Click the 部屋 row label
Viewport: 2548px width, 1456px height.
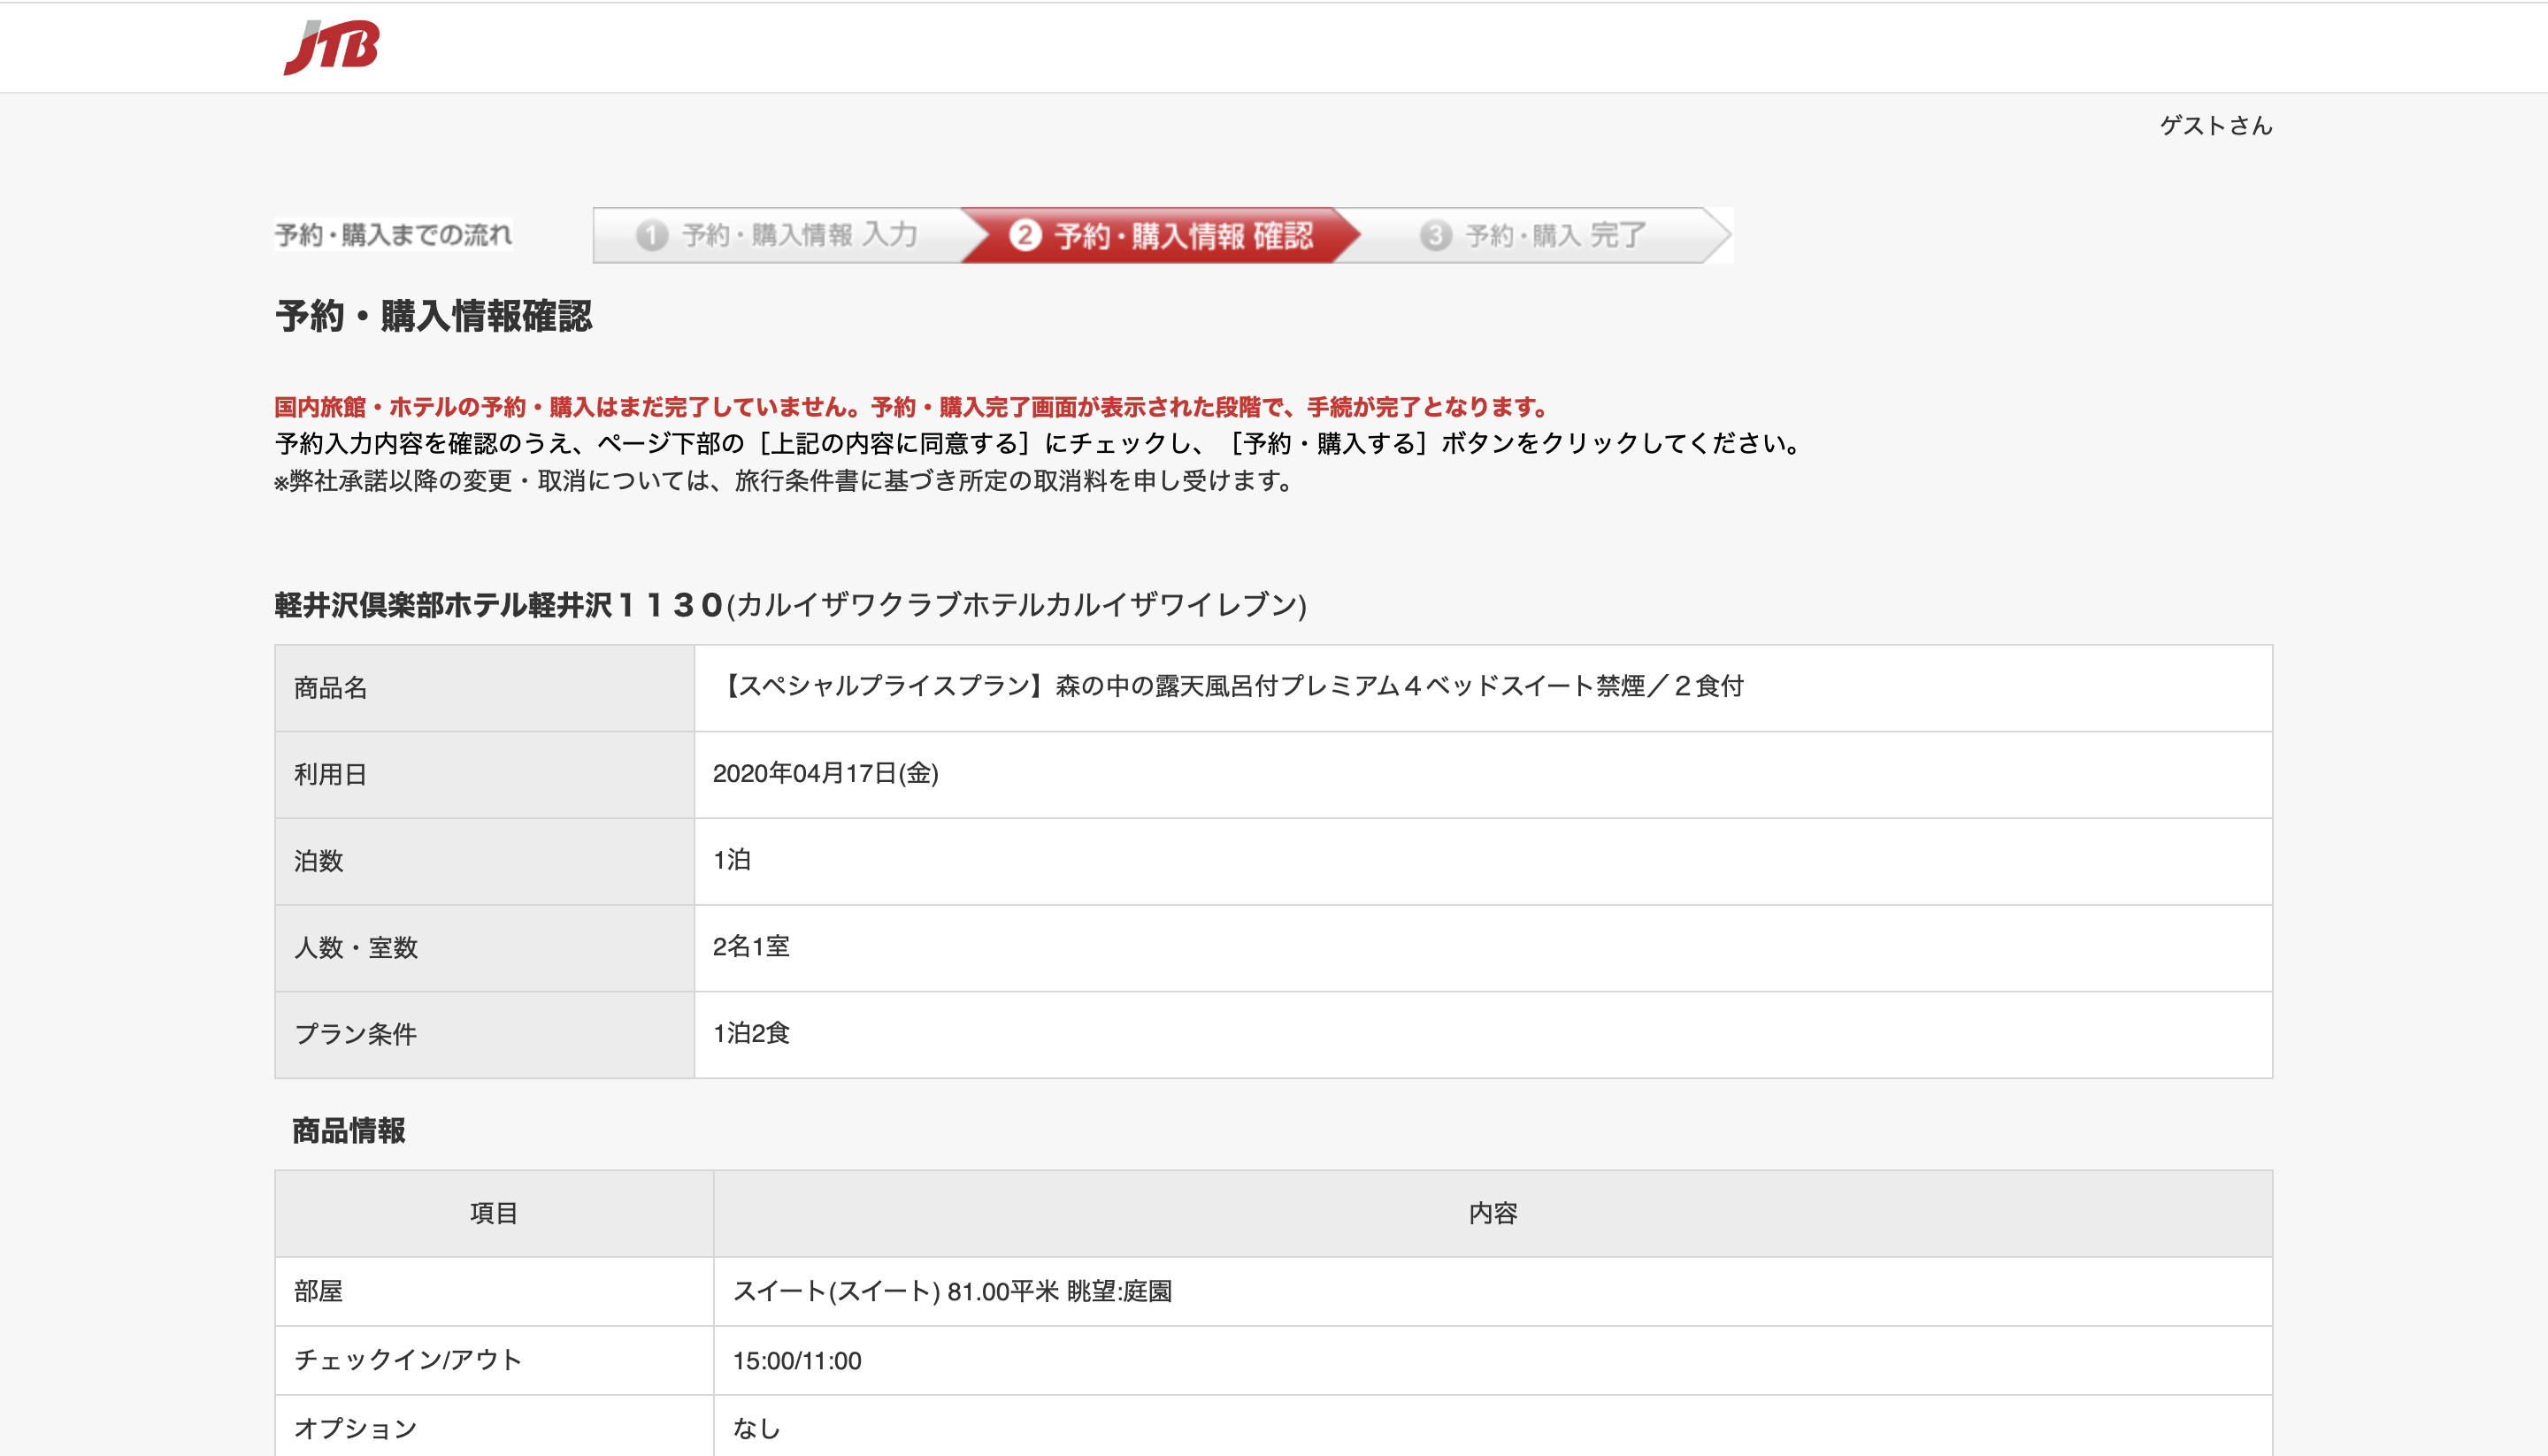pyautogui.click(x=319, y=1292)
